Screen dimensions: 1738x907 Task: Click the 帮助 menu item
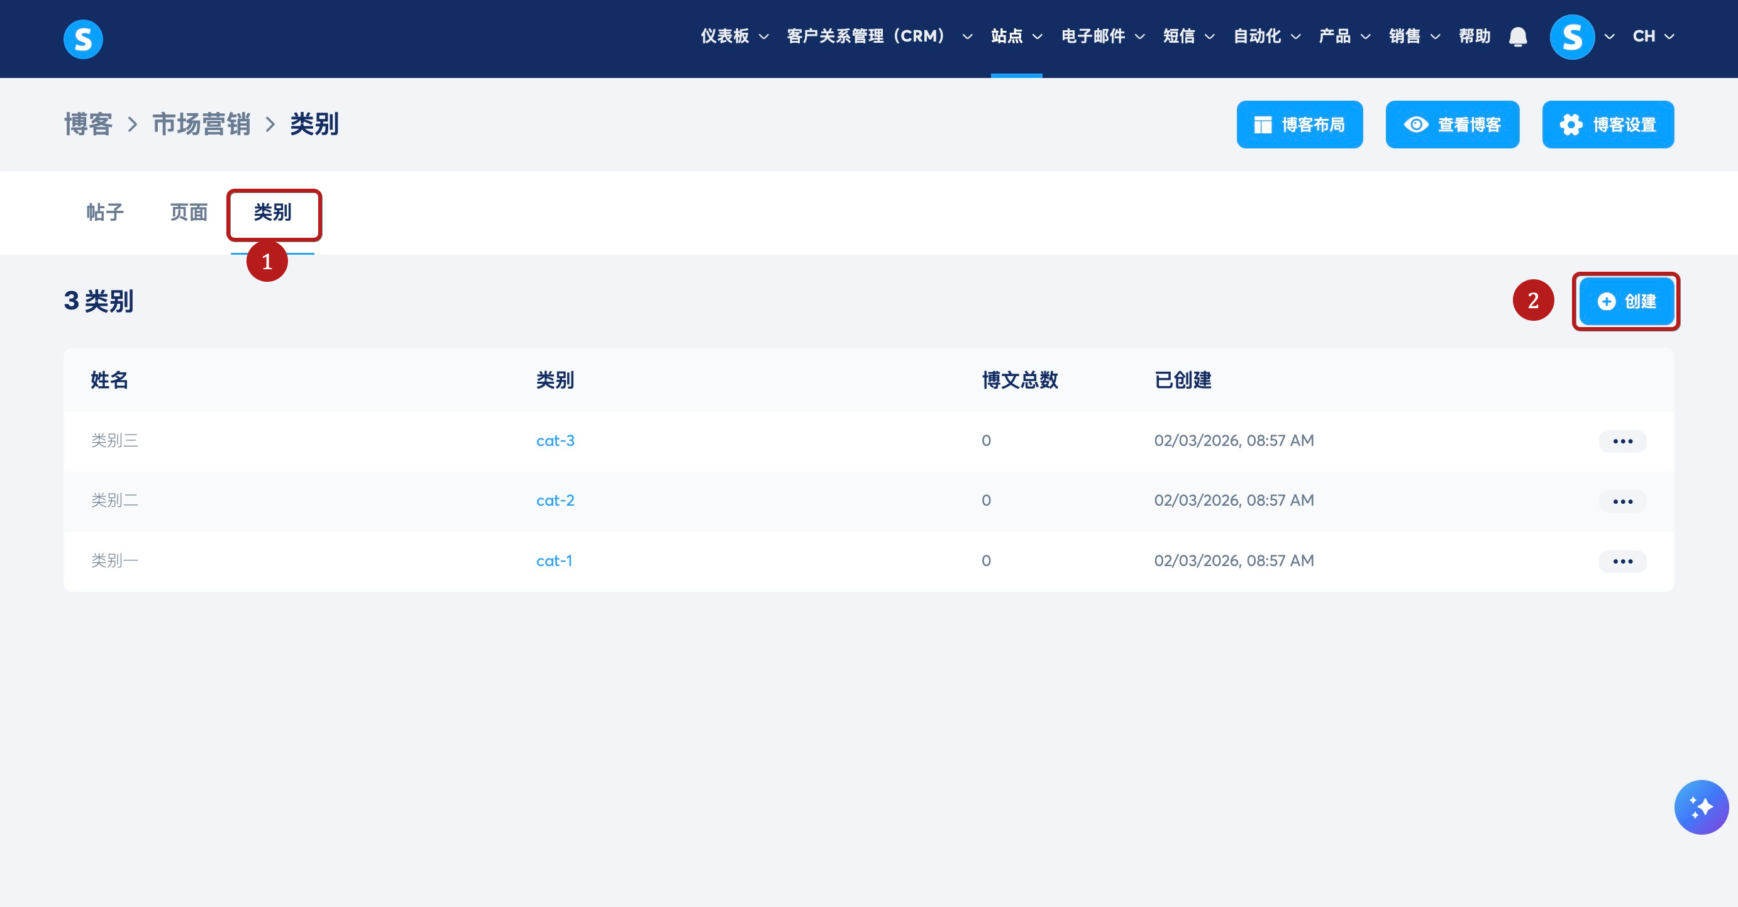point(1474,36)
